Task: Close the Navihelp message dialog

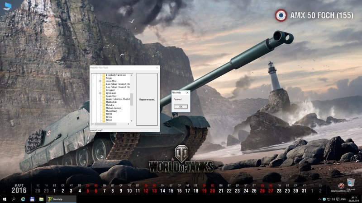Action: [187, 92]
